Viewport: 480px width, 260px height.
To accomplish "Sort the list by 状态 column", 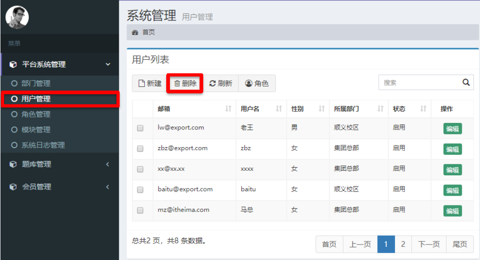I will [x=423, y=109].
